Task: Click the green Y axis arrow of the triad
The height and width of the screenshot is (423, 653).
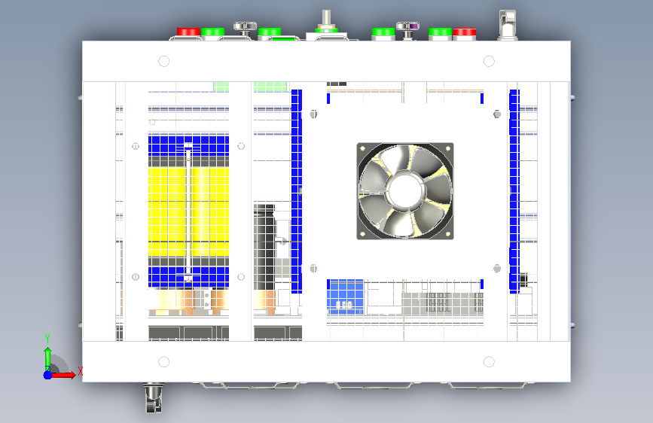Action: point(48,358)
